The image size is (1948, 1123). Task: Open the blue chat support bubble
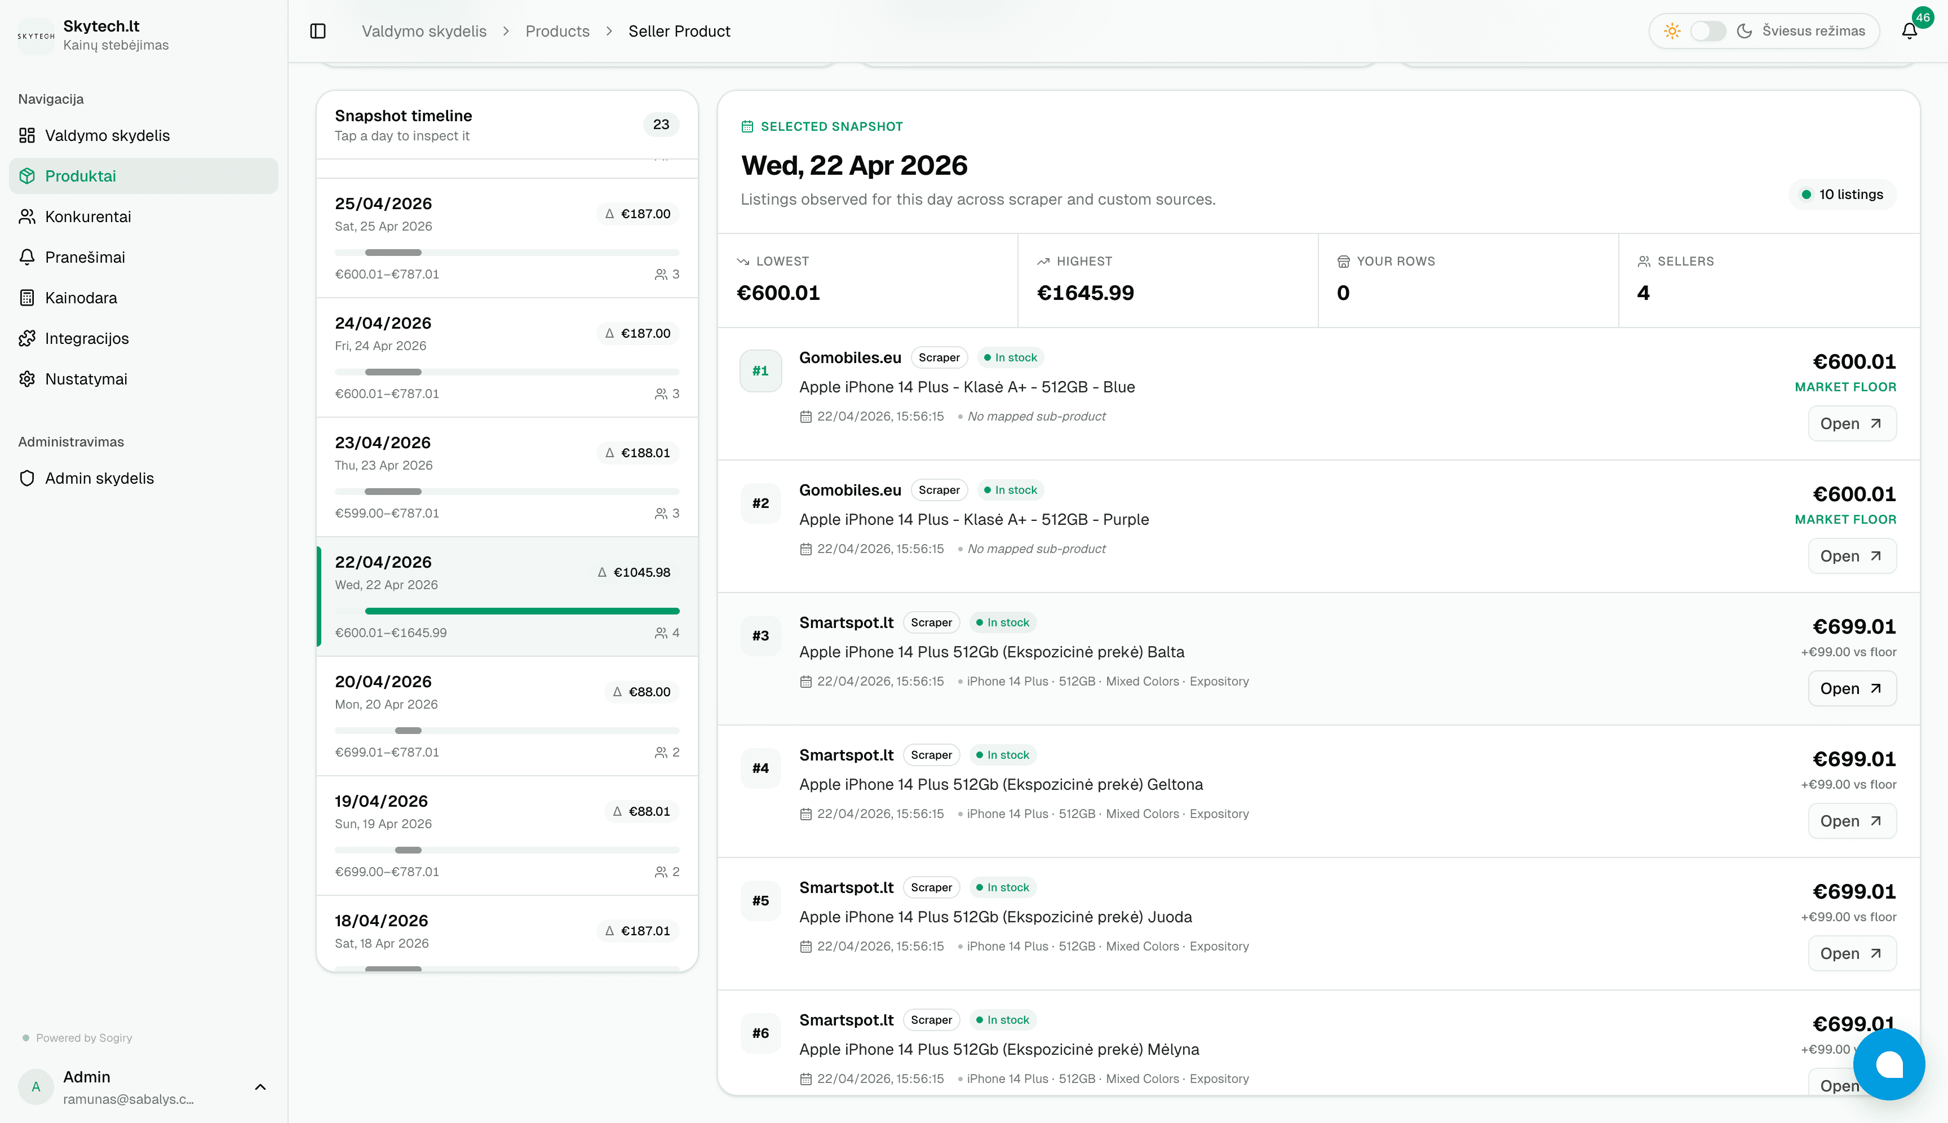pyautogui.click(x=1889, y=1064)
